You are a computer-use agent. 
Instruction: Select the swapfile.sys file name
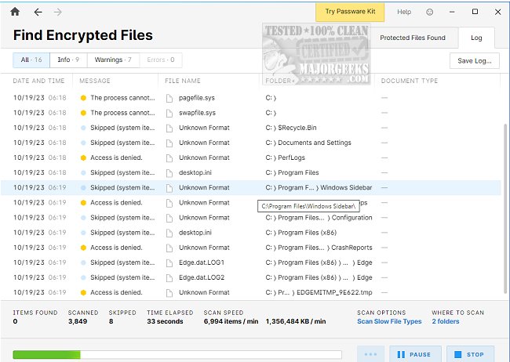pyautogui.click(x=197, y=113)
